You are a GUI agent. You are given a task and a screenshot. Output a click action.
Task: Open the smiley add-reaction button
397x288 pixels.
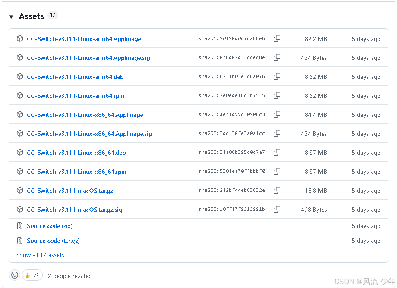(x=15, y=275)
